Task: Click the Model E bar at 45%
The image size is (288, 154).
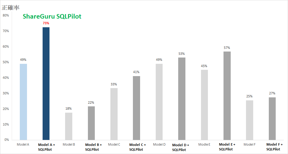Action: point(204,105)
